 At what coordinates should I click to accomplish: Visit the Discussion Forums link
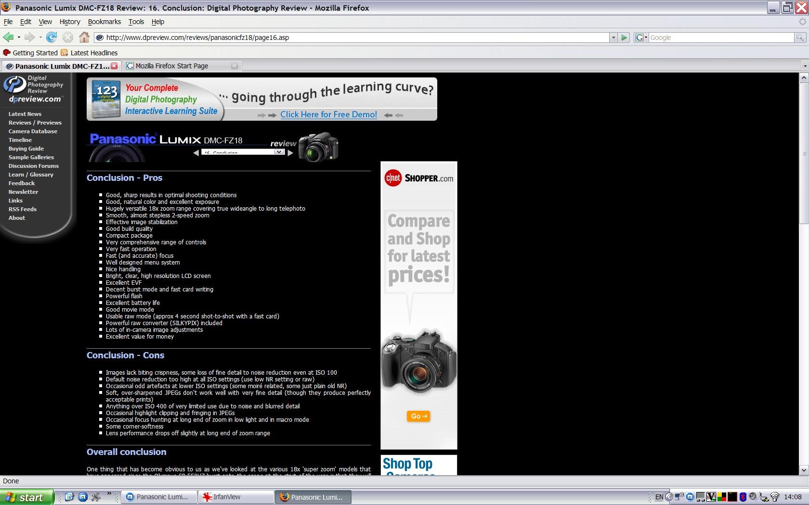[x=34, y=166]
